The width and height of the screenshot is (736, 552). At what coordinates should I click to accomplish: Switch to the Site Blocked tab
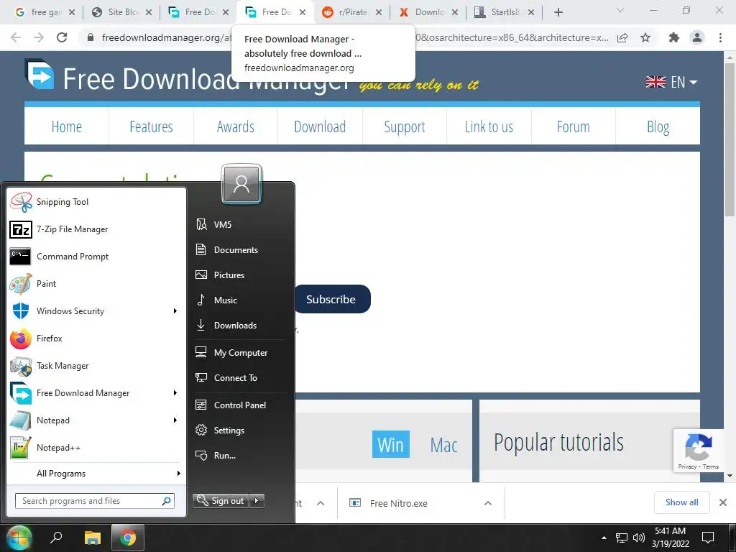[122, 12]
